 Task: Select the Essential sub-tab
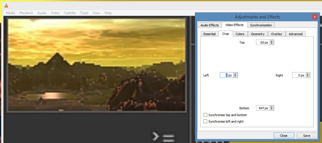pyautogui.click(x=209, y=34)
